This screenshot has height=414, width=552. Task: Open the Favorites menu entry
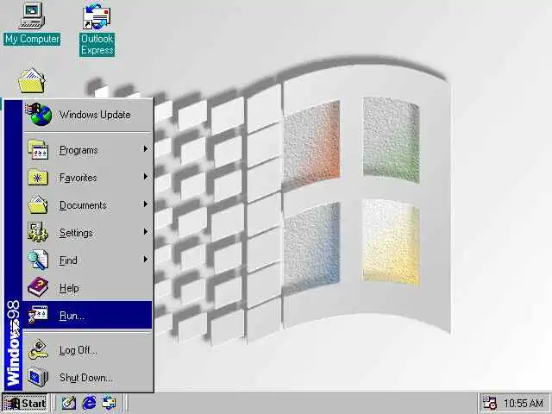pos(87,178)
